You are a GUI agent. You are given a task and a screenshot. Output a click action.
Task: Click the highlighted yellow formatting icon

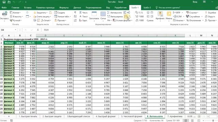(126, 17)
